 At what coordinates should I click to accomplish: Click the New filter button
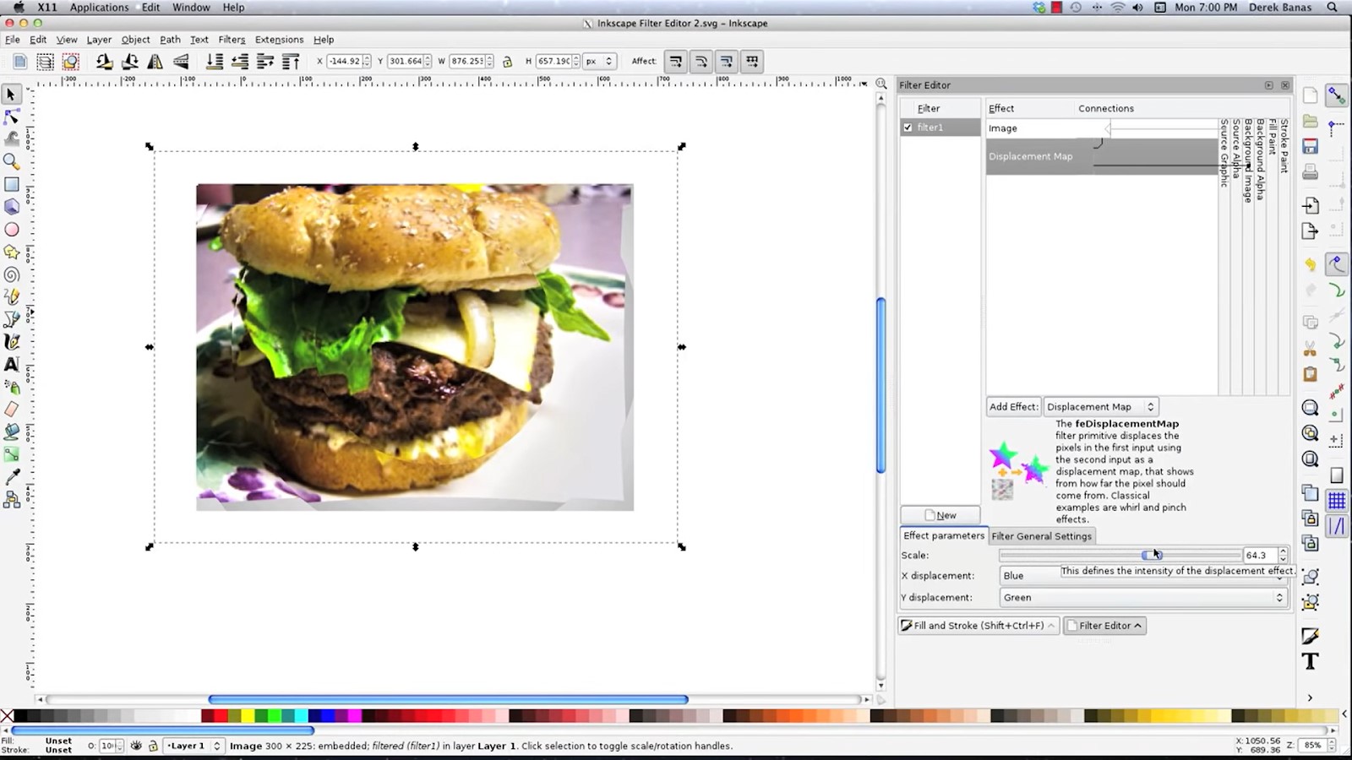point(940,515)
